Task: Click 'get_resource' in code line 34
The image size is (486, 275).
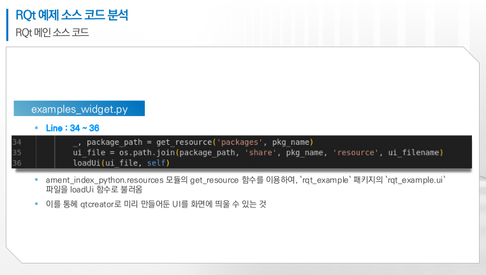Action: (x=184, y=142)
